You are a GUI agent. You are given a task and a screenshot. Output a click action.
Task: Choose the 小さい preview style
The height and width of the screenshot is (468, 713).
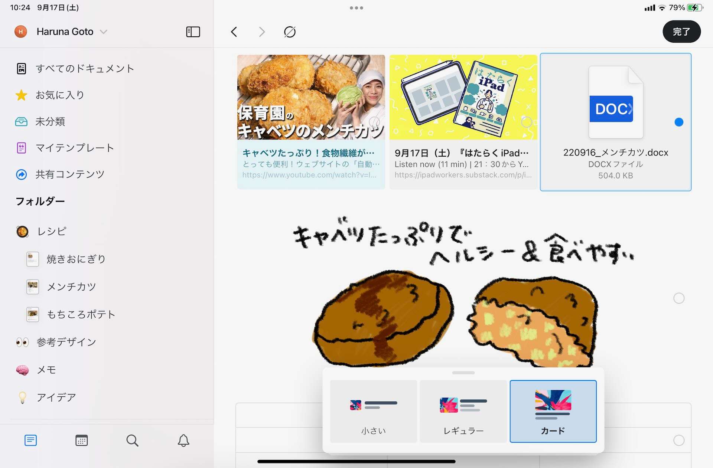(374, 411)
